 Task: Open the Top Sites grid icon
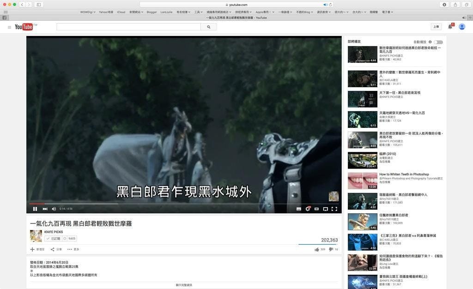tap(6, 12)
